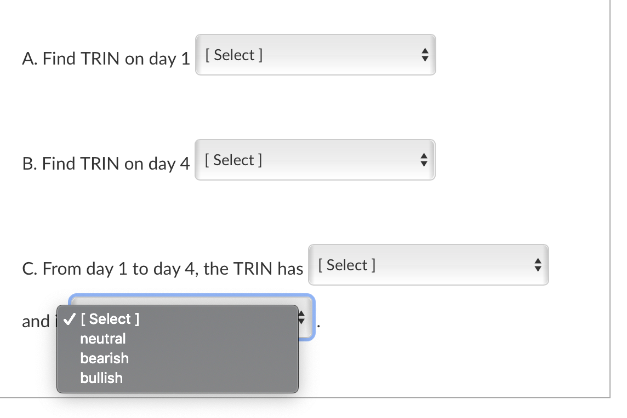Click the checkmark beside '[ Select ]'
Screen dimensions: 627x418
(69, 318)
